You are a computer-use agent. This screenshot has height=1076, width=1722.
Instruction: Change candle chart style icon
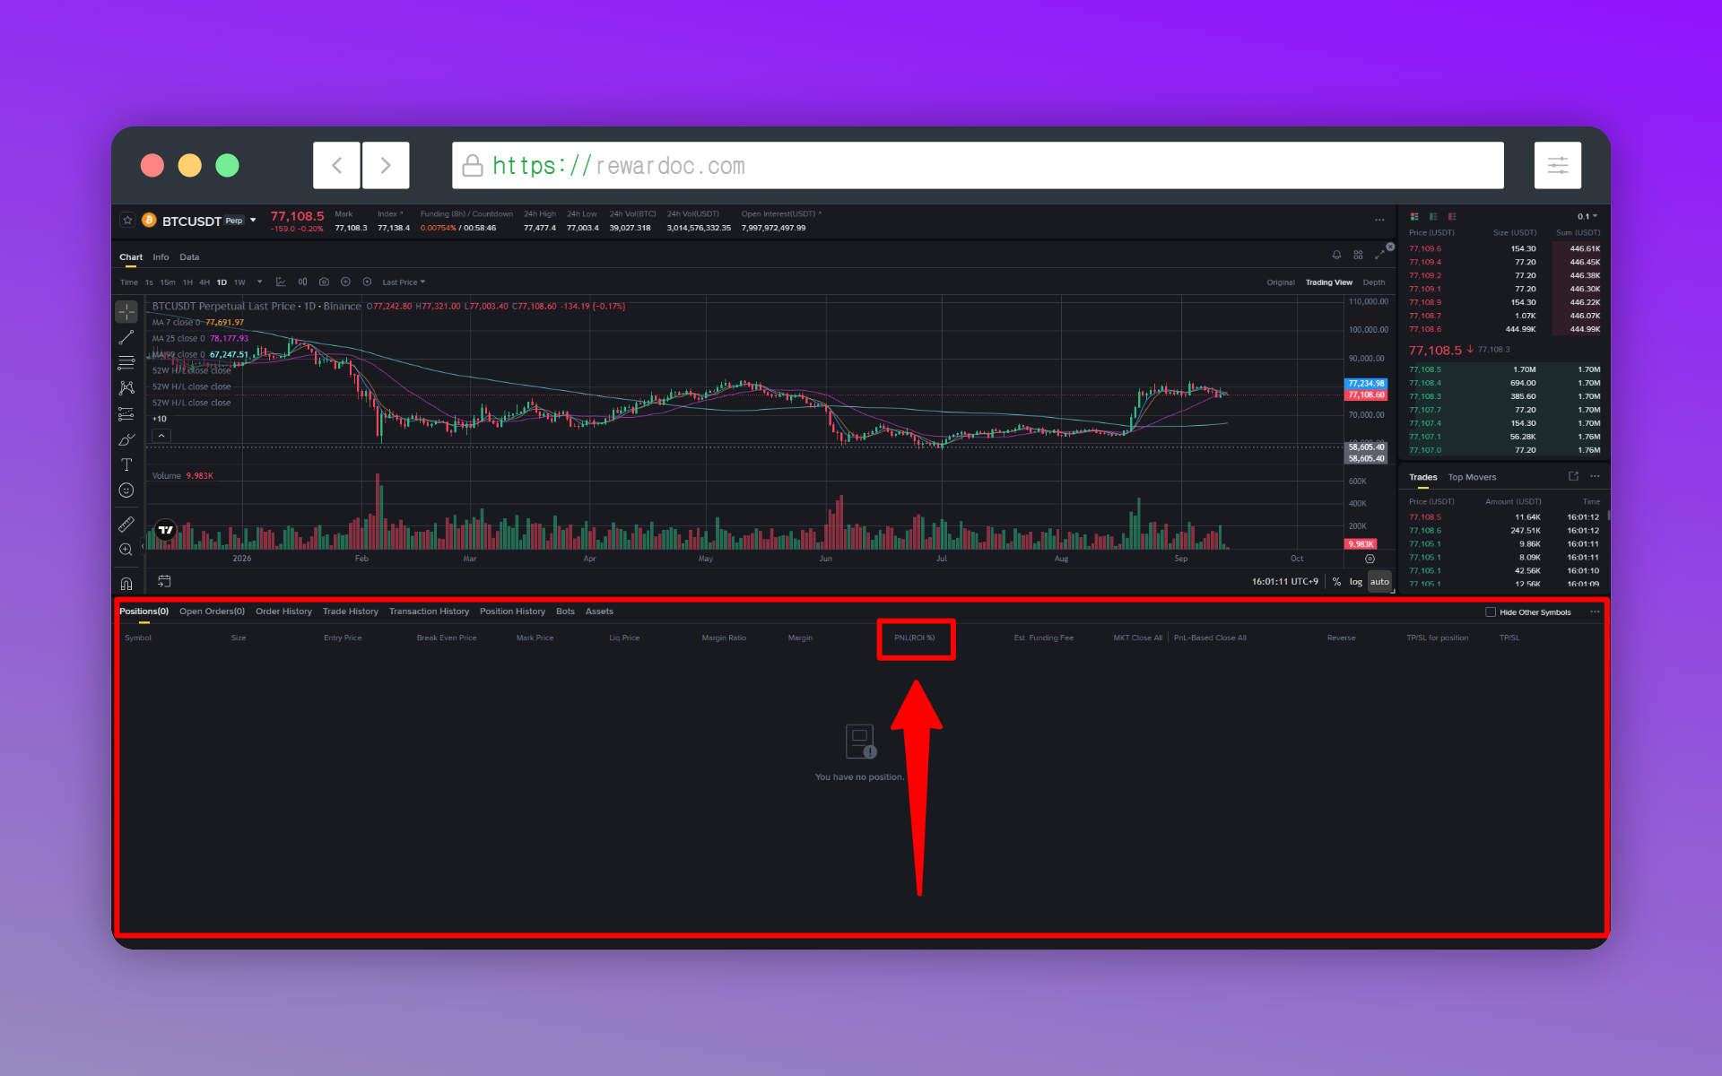302,282
